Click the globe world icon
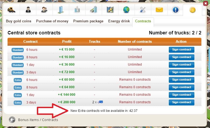The width and height of the screenshot is (210, 128). tap(126, 10)
